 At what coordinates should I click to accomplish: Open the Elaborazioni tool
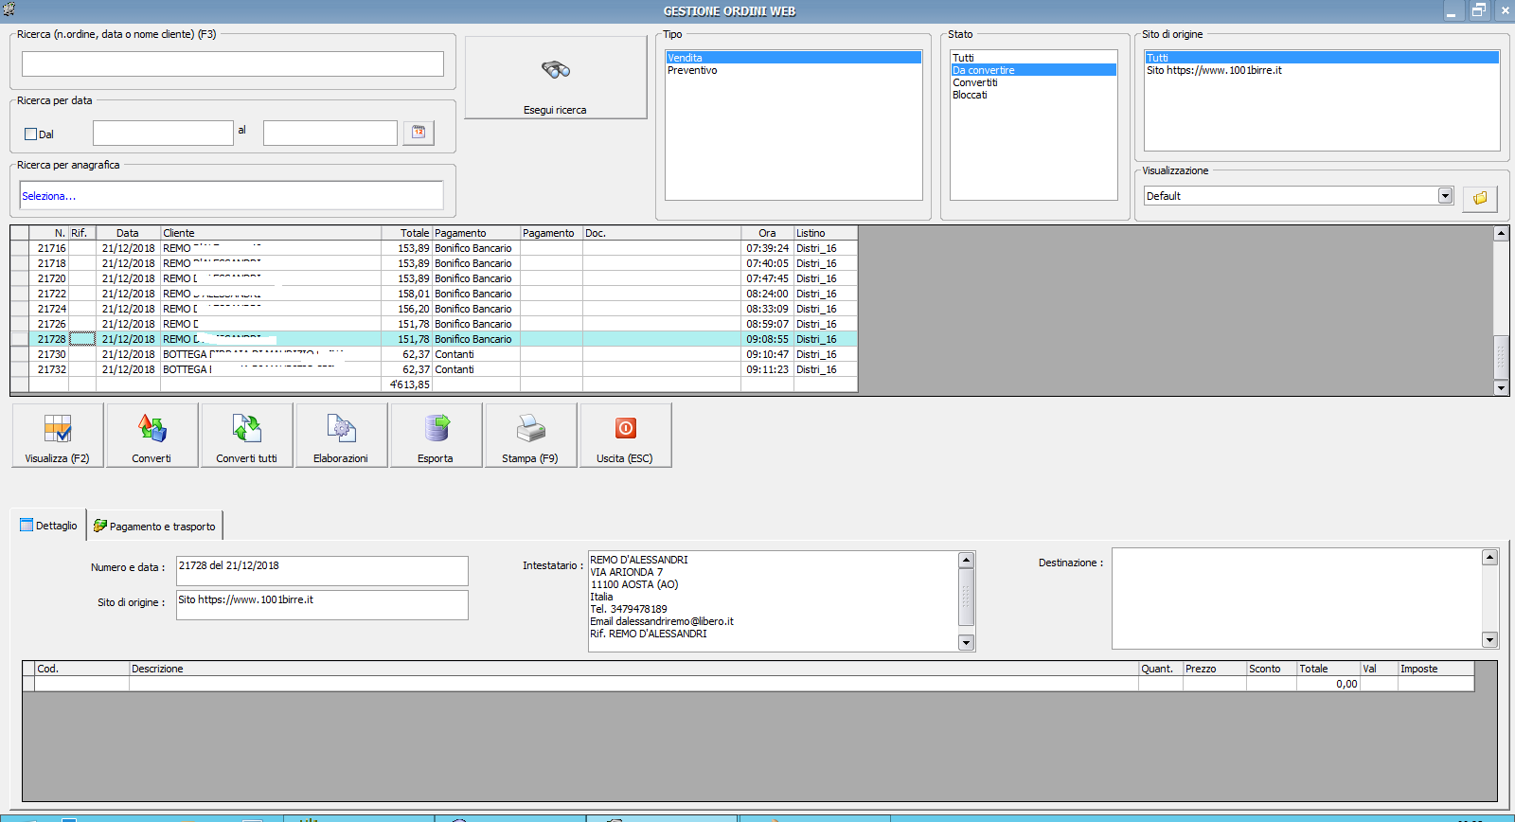(342, 436)
